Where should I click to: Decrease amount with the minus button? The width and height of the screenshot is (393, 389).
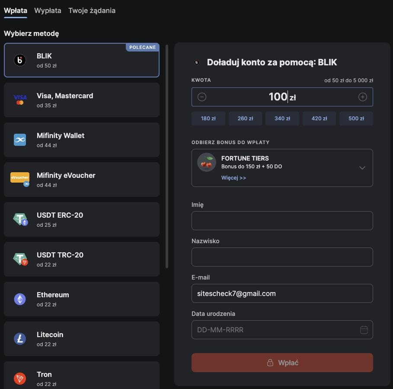pyautogui.click(x=202, y=97)
